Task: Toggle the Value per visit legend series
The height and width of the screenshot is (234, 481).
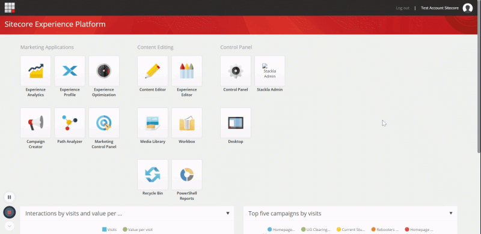Action: tap(138, 229)
